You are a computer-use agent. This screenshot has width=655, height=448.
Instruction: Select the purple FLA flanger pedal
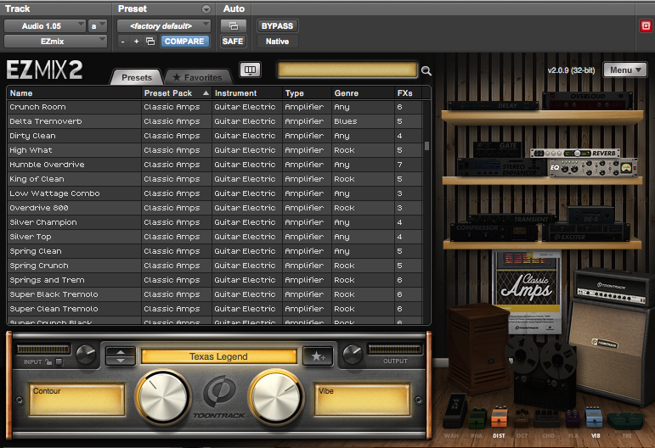click(573, 419)
